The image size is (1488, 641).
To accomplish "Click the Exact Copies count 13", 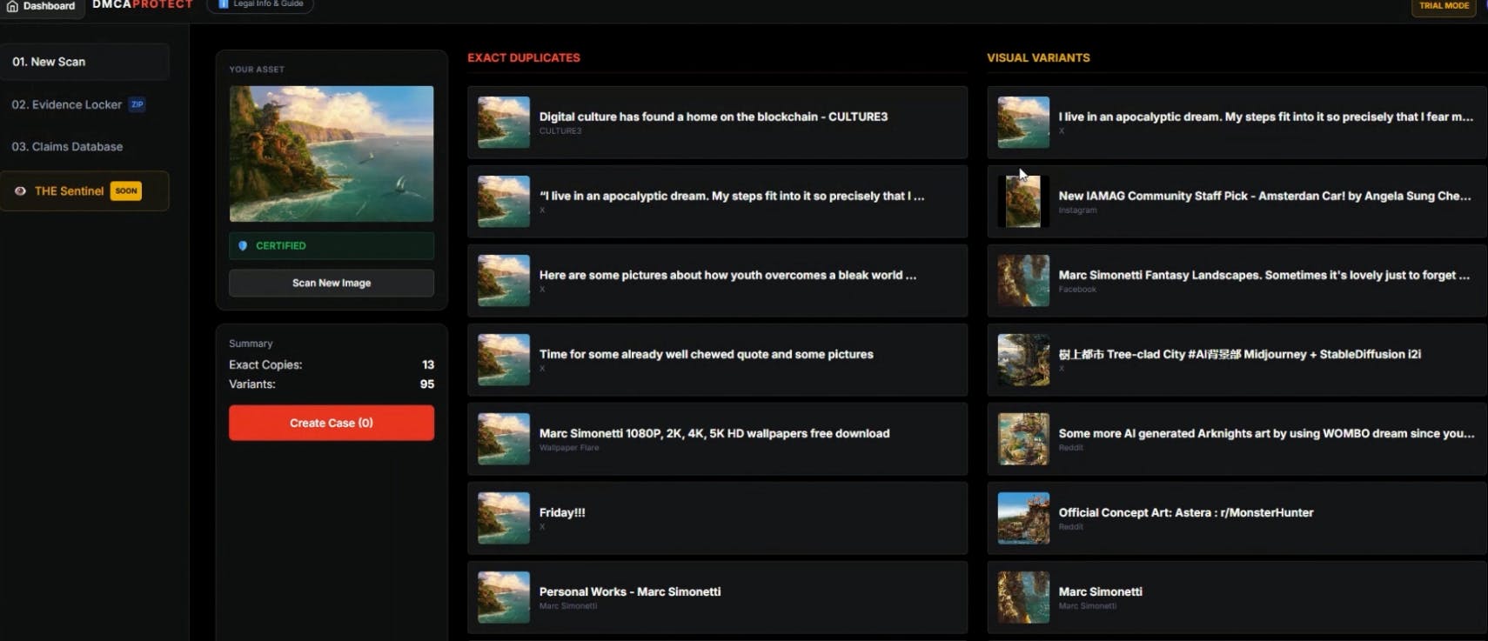I will click(x=428, y=364).
